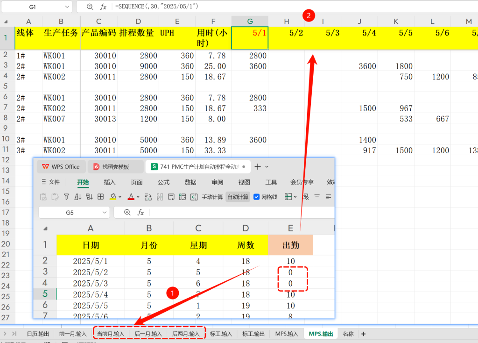Click the freeze panes icon
The width and height of the screenshot is (478, 343).
288,197
